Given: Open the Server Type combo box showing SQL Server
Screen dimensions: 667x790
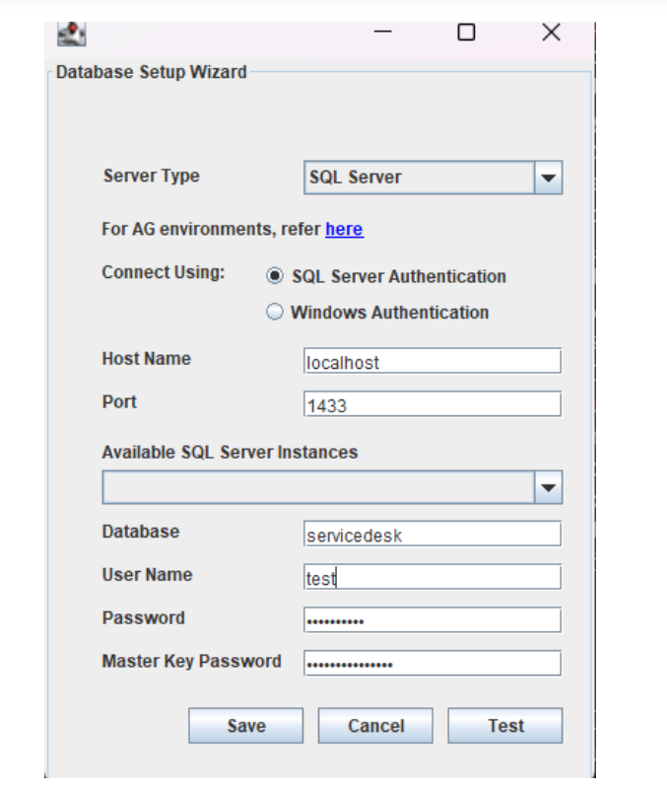Looking at the screenshot, I should 418,179.
